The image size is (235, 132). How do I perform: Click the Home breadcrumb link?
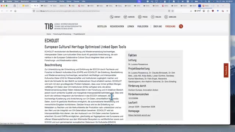[49, 34]
